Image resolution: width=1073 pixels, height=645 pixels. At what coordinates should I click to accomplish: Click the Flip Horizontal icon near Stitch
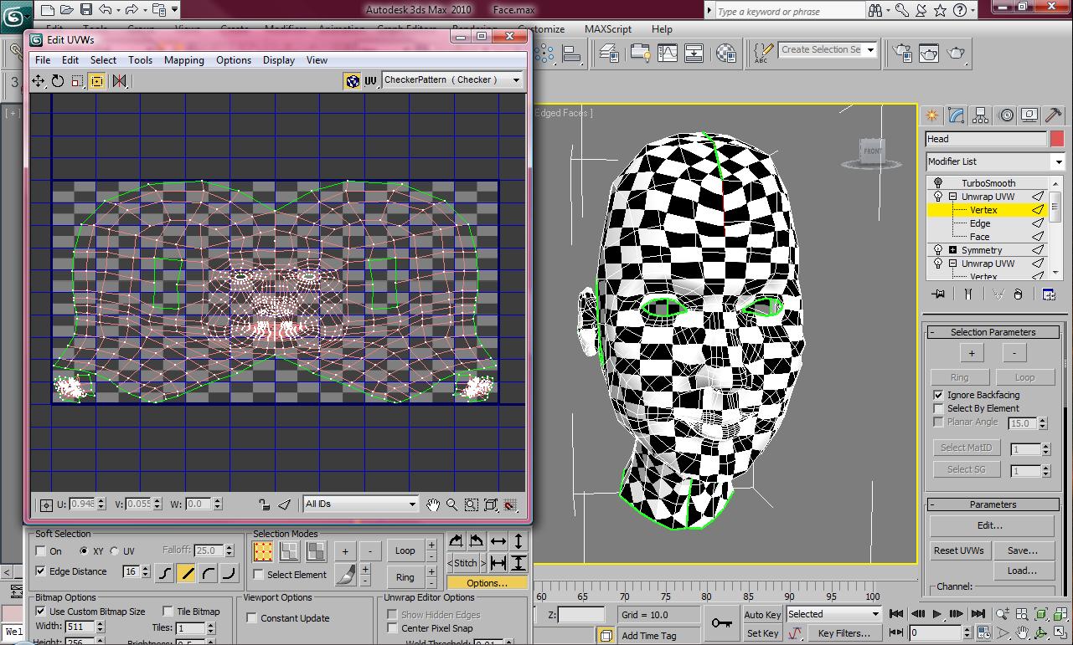[x=498, y=540]
